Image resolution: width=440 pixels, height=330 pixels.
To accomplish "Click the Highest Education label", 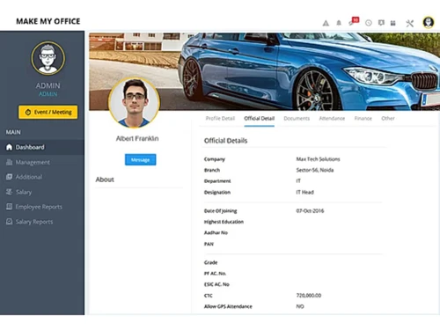I will 224,222.
